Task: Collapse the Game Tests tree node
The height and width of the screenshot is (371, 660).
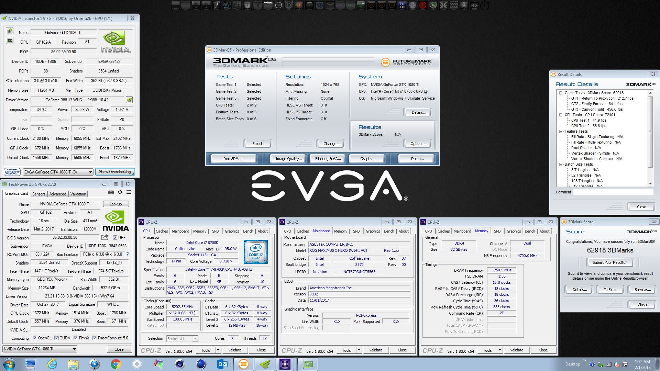Action: 561,93
